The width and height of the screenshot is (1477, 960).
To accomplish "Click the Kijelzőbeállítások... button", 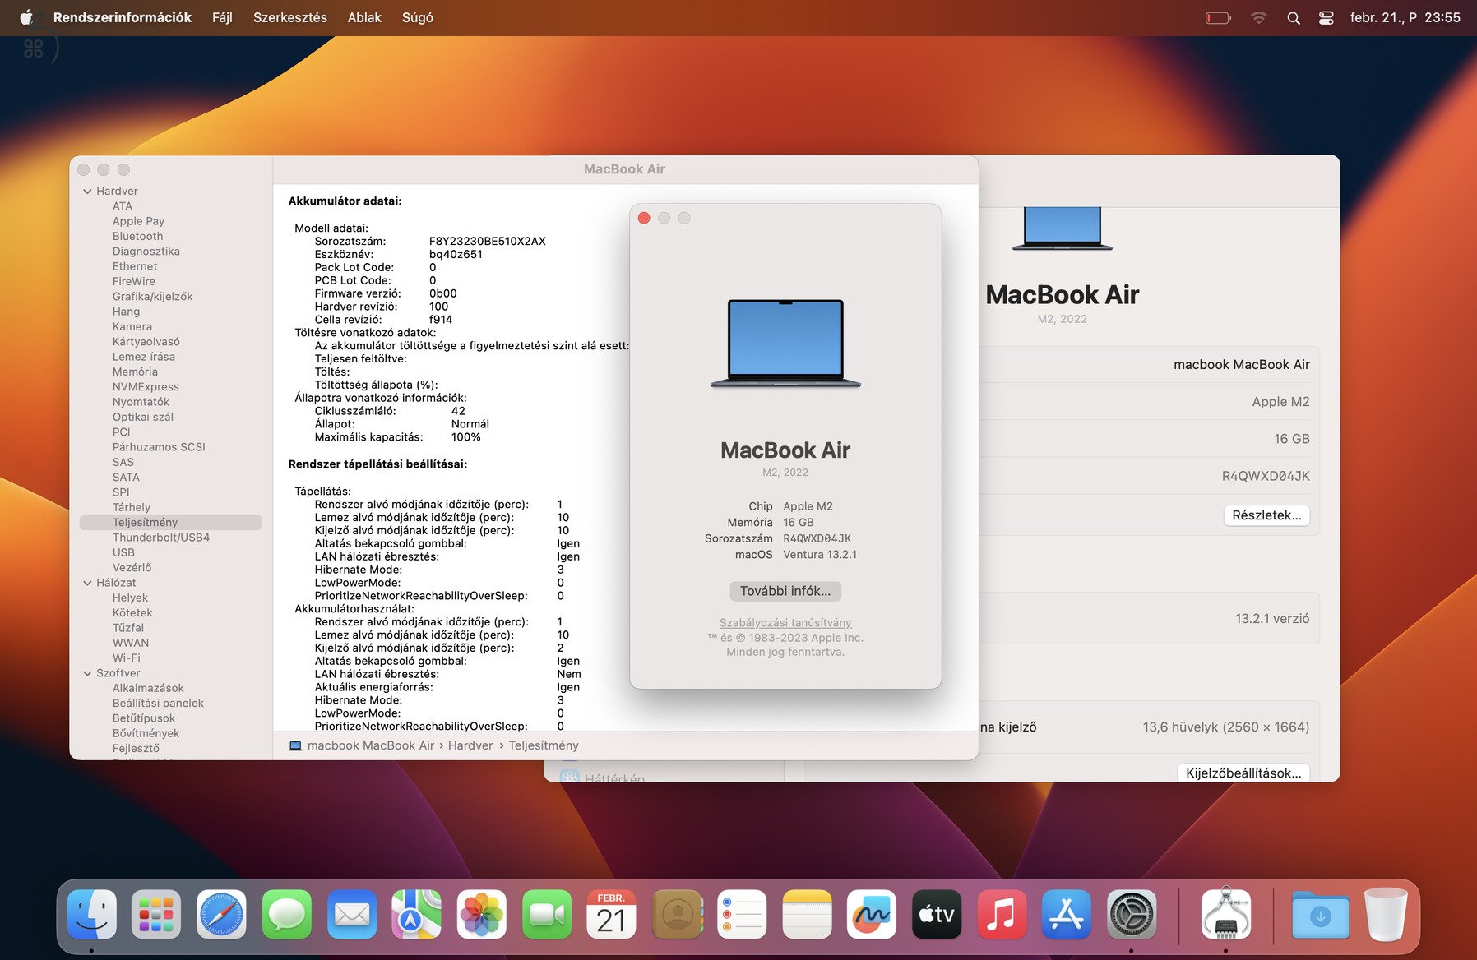I will (x=1243, y=773).
